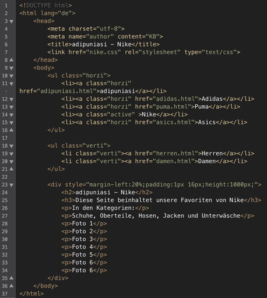
Task: Click the Damen link text
Action: [207, 161]
